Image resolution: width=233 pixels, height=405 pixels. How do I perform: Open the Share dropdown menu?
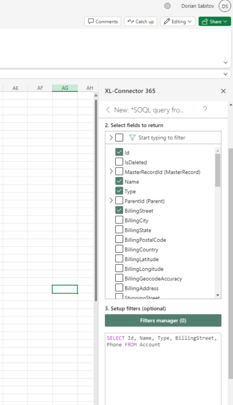click(x=215, y=21)
